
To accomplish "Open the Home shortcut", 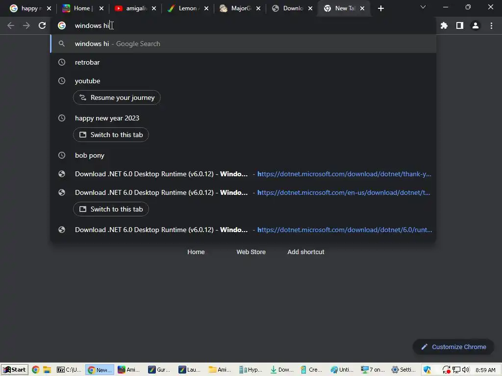I will [196, 252].
